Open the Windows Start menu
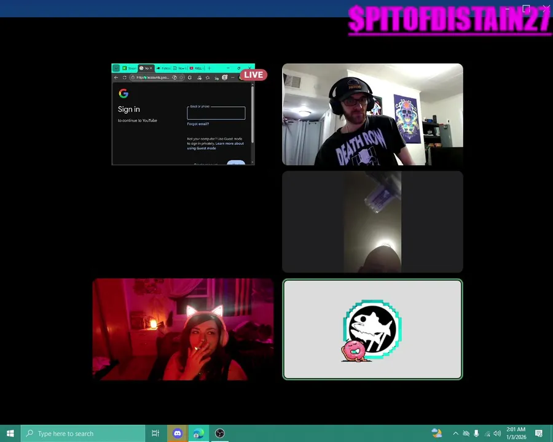The width and height of the screenshot is (553, 442). (10, 433)
